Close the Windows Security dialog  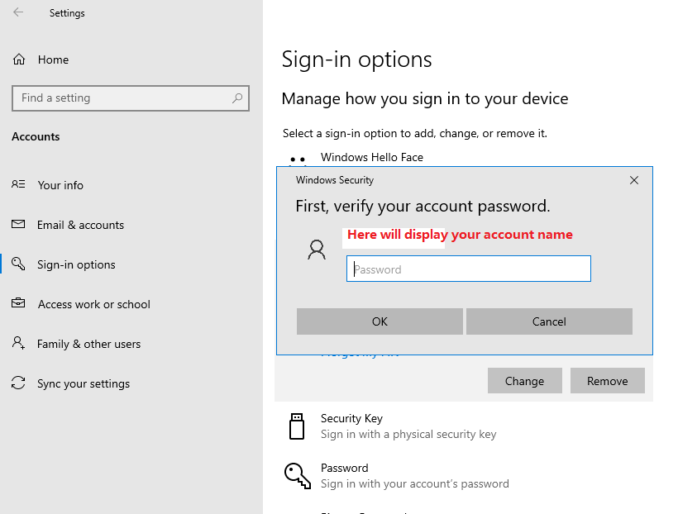click(634, 180)
